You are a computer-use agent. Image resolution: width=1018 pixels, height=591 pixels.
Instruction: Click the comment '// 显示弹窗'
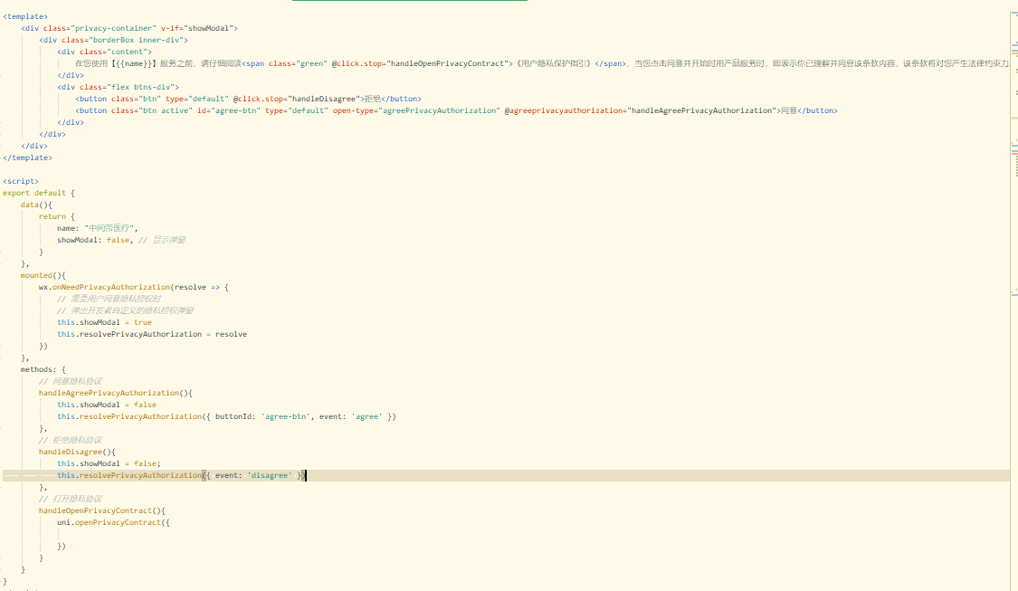(x=162, y=240)
